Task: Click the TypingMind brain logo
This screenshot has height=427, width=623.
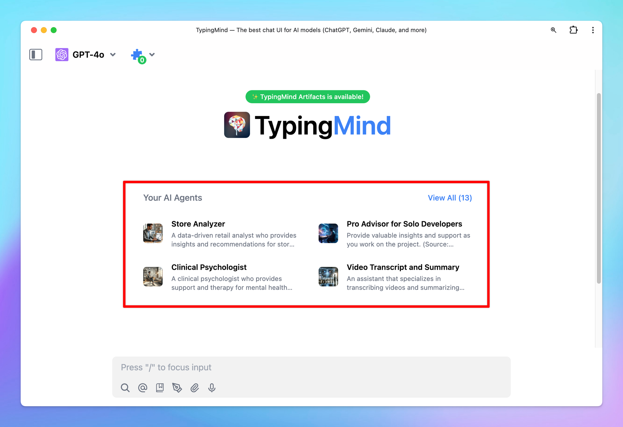Action: tap(237, 125)
